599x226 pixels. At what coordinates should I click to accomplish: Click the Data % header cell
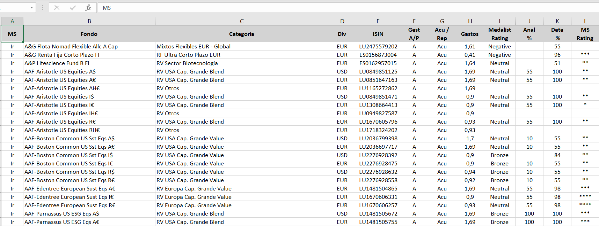(x=557, y=34)
